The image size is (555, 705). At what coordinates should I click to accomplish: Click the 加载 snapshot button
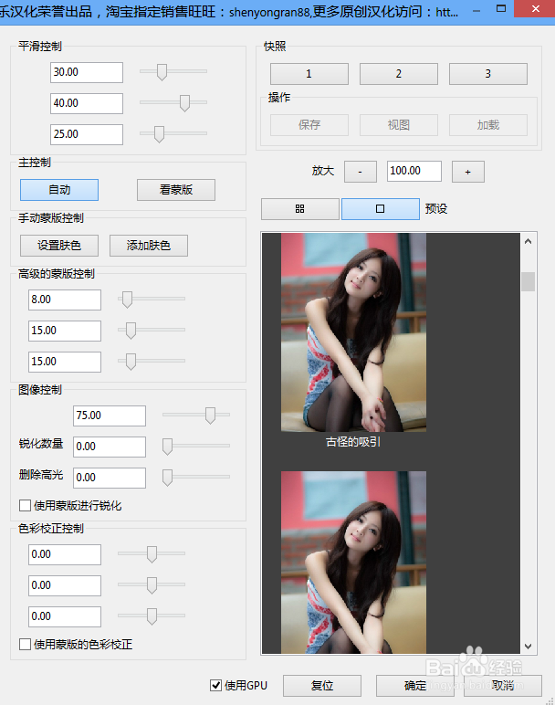488,125
